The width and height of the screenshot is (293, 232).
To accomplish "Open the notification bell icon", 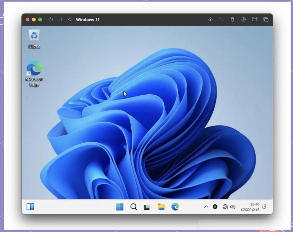I will [x=264, y=207].
